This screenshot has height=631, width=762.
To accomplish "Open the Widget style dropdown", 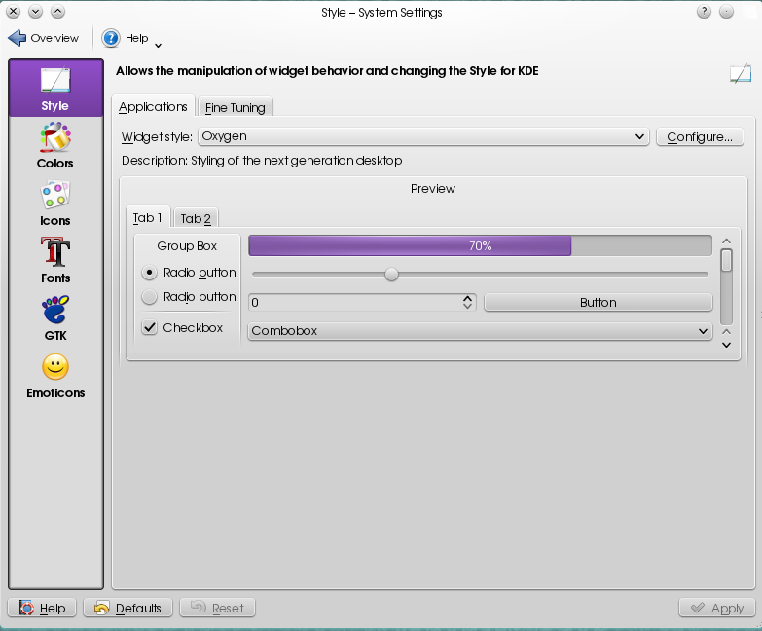I will (423, 136).
